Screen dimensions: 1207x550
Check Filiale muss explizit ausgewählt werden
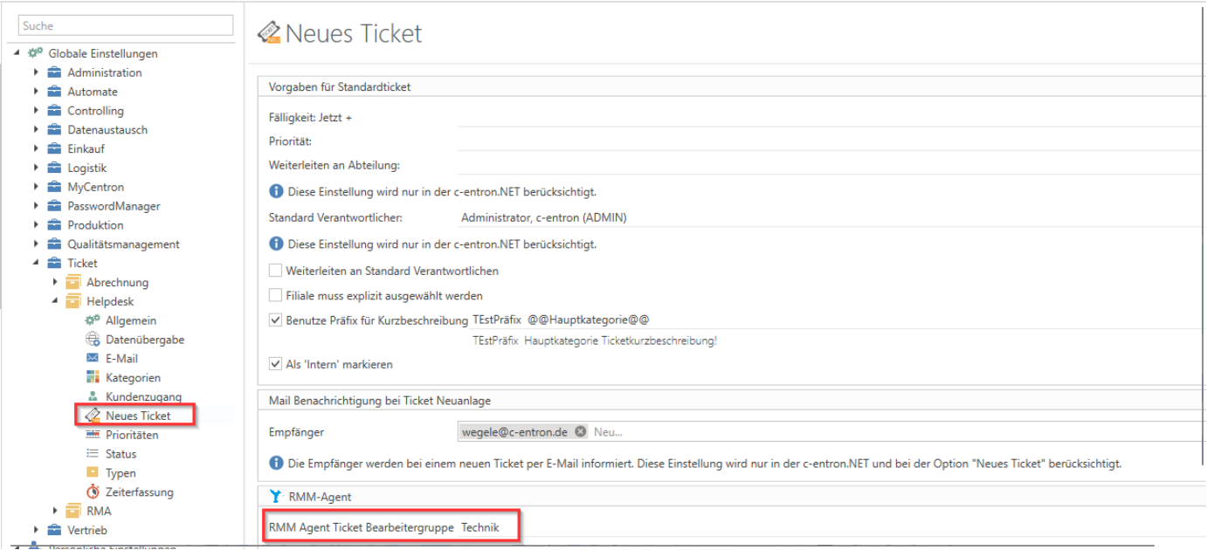[276, 296]
